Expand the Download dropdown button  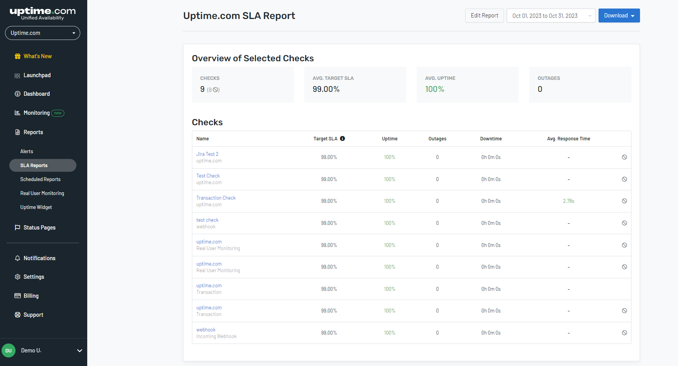619,16
